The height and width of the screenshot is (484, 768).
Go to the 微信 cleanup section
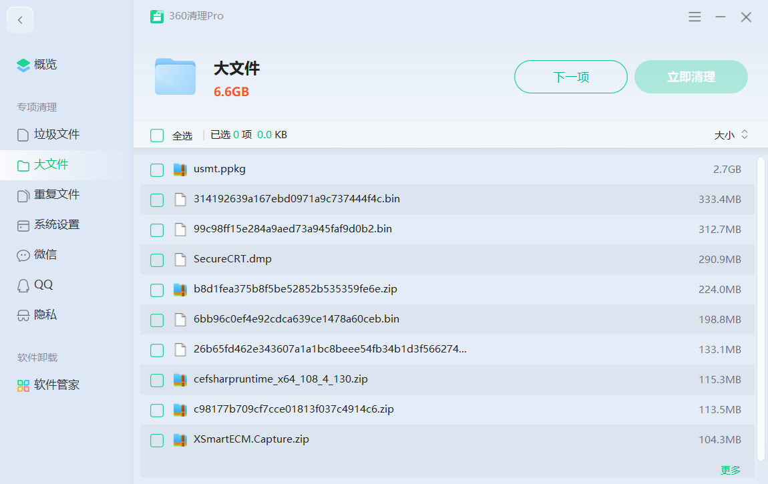tap(45, 255)
